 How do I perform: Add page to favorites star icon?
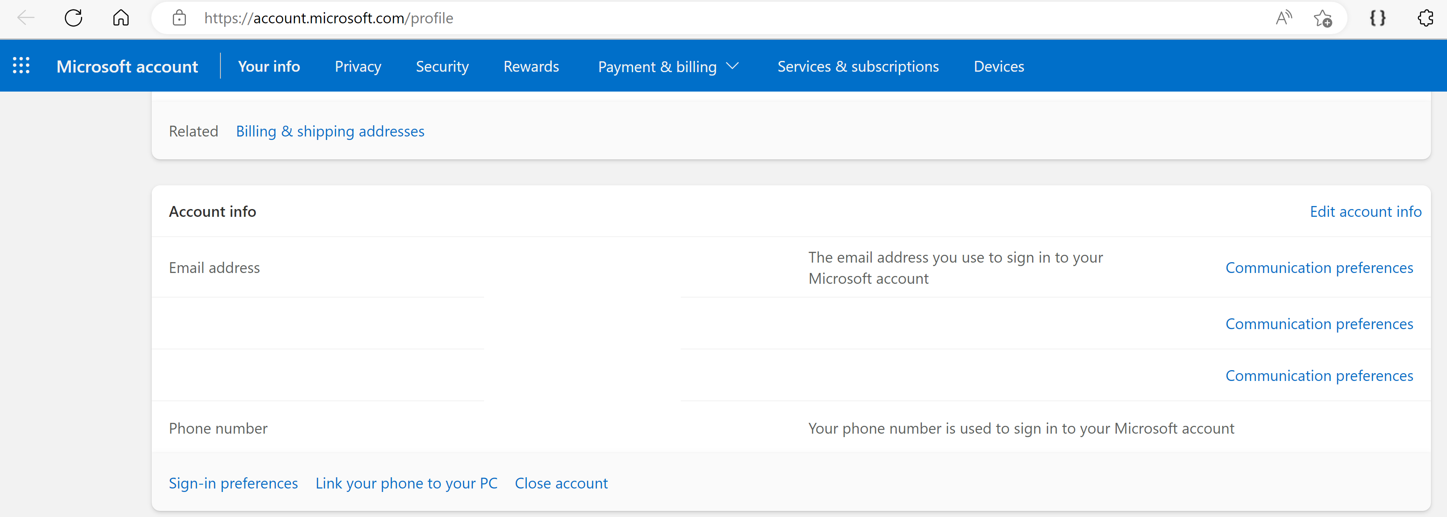[1322, 18]
